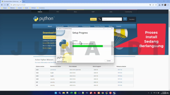Open the PEP 719 release schedule link
Image resolution: width=170 pixels, height=95 pixels.
(x=120, y=70)
